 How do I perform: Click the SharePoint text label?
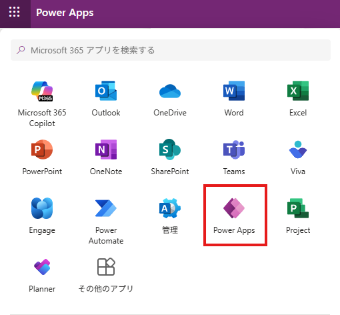coord(170,172)
